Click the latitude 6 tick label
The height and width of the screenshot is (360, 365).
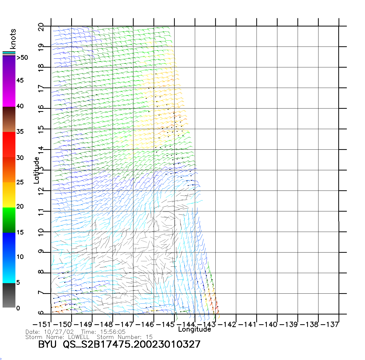[x=41, y=313]
